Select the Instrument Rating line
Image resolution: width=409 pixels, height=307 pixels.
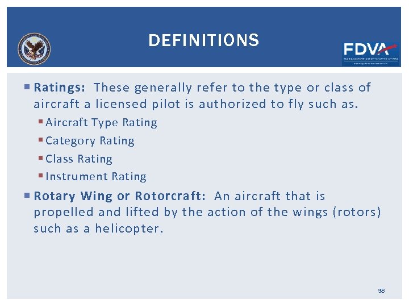[x=96, y=177]
